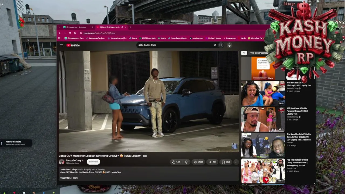Open SteazyGoCrazy channel avatar
This screenshot has width=345, height=194.
click(x=61, y=162)
